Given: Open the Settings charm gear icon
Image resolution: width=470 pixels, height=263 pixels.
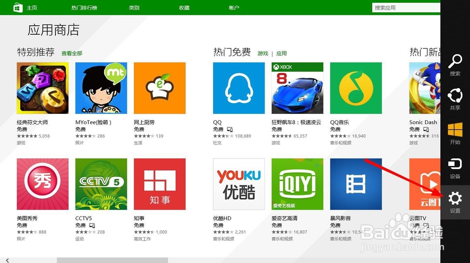Looking at the screenshot, I should point(455,198).
